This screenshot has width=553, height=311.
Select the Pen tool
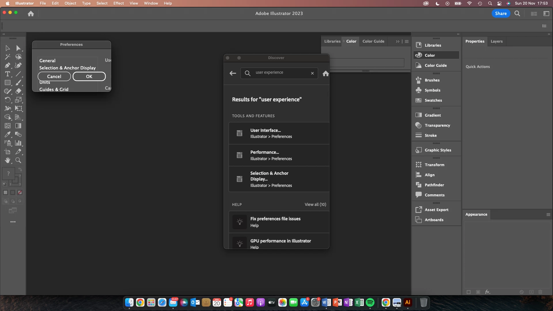pyautogui.click(x=7, y=65)
